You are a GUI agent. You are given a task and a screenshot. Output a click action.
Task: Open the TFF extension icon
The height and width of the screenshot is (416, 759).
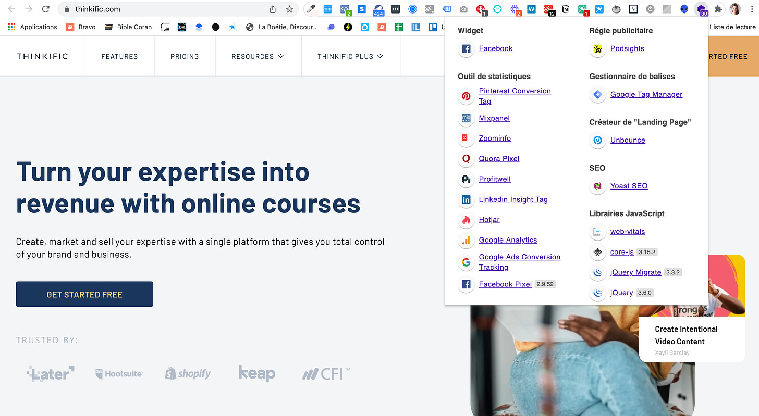[328, 9]
